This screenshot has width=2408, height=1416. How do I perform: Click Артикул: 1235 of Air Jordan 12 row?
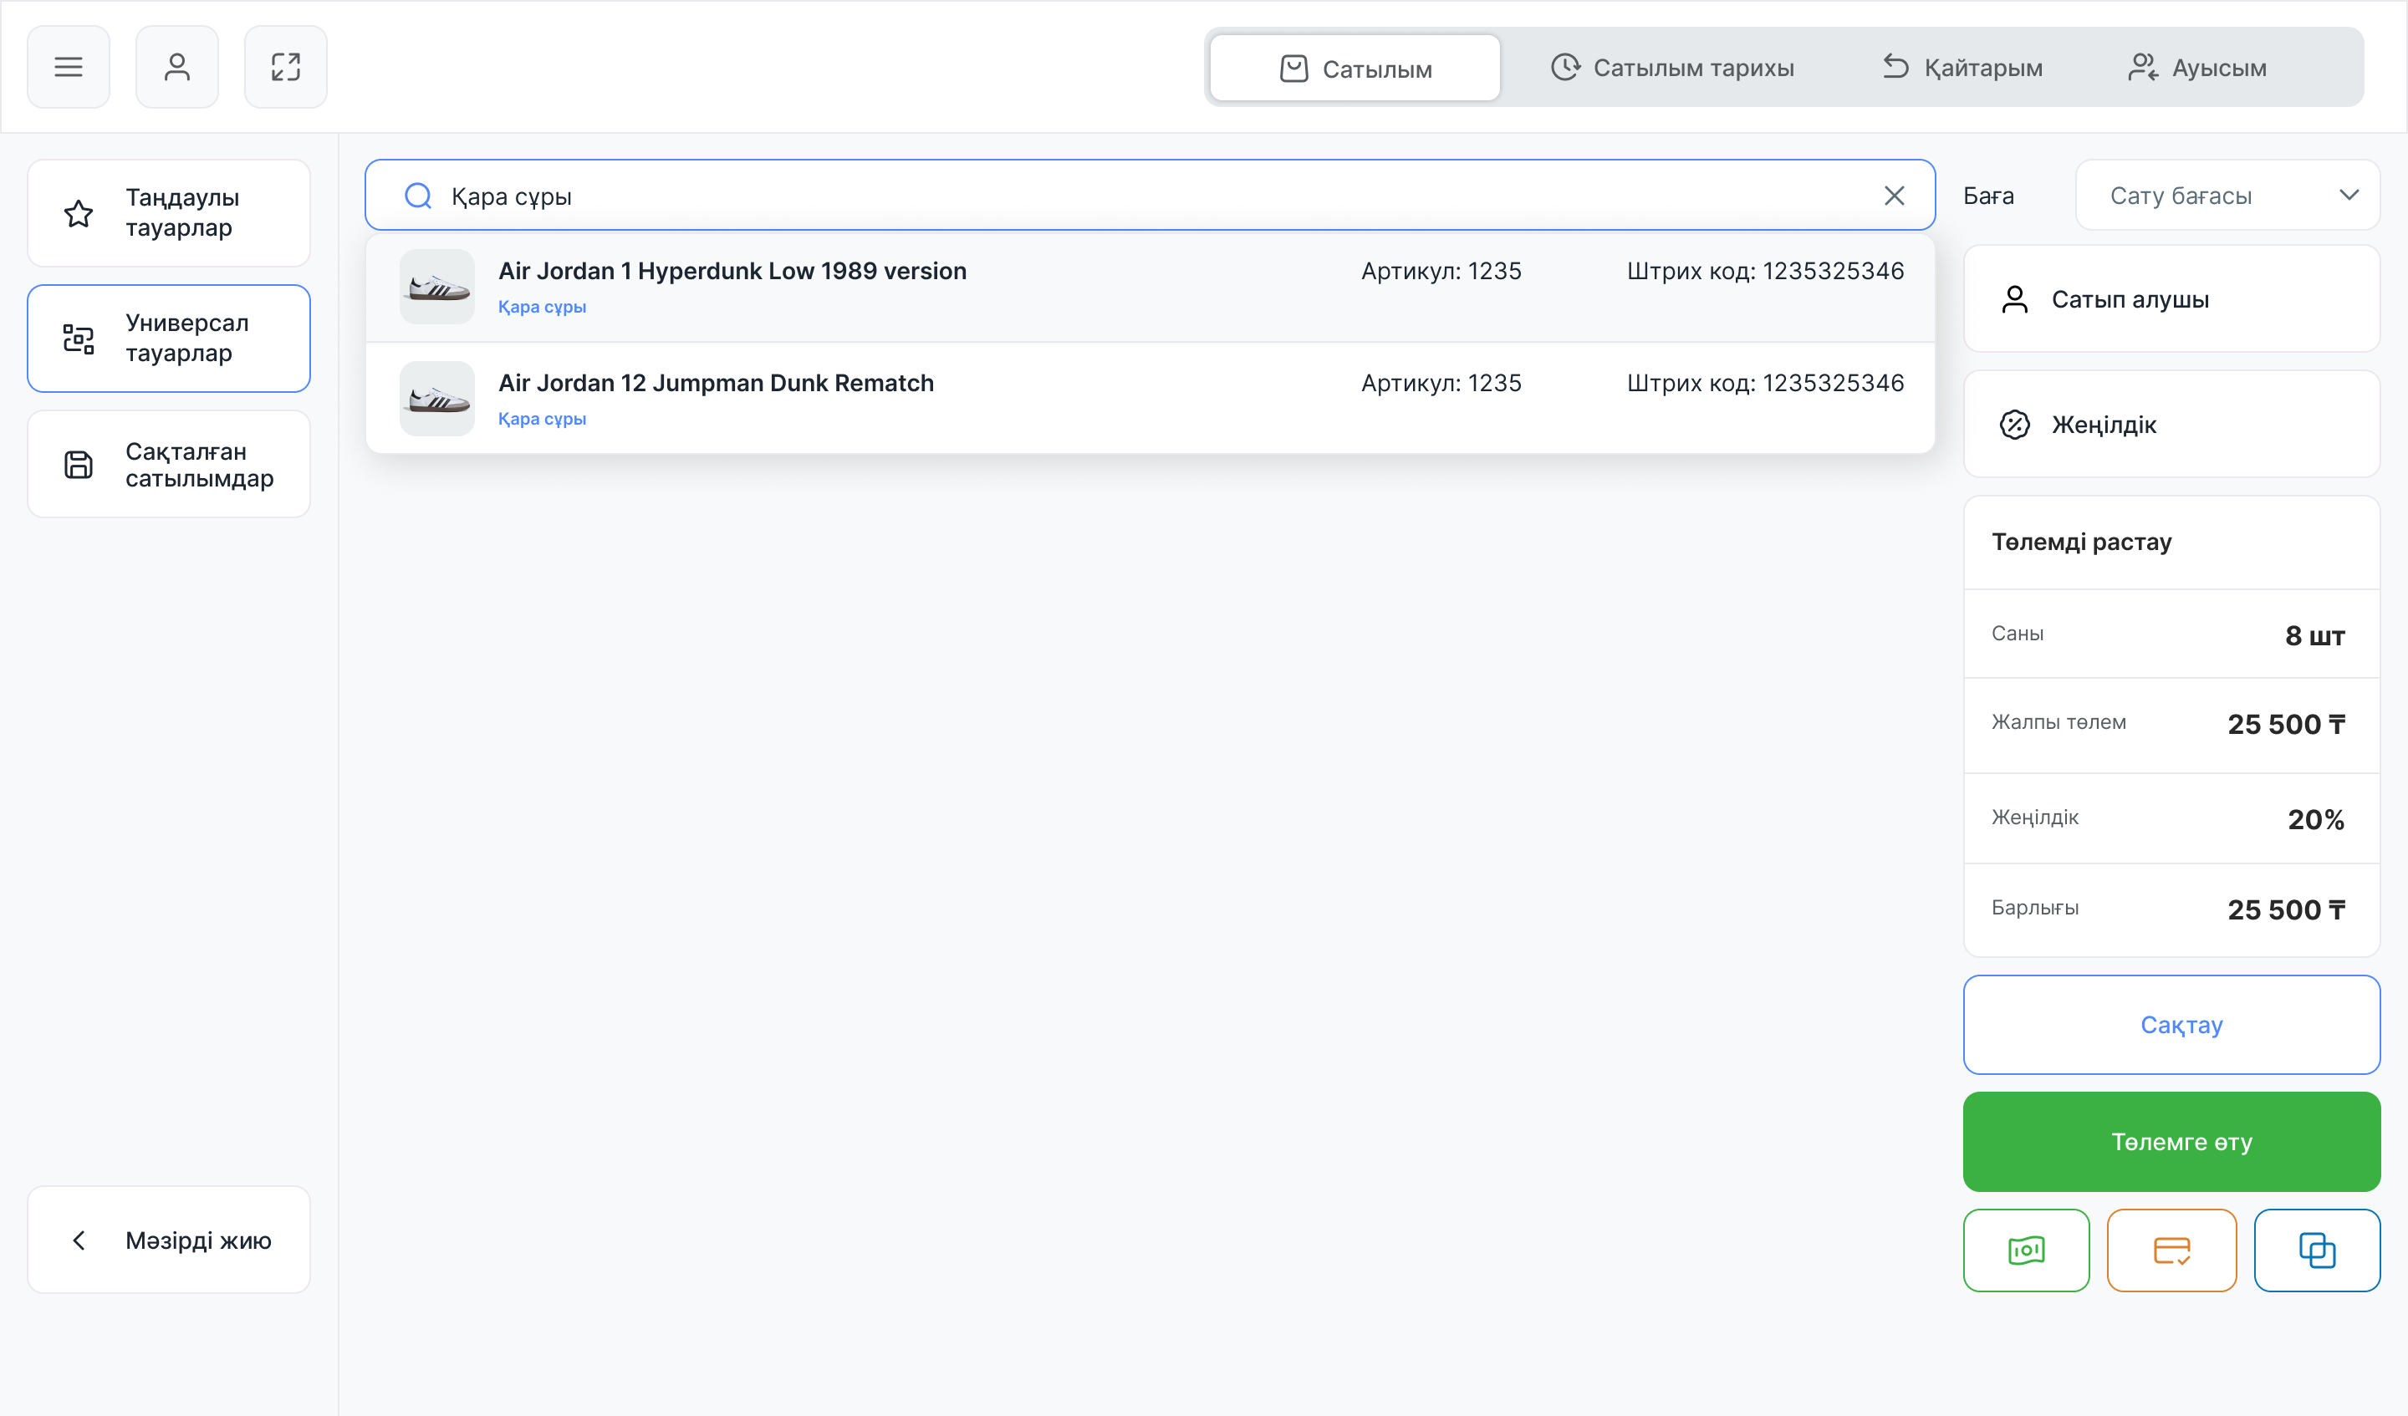[x=1441, y=382]
